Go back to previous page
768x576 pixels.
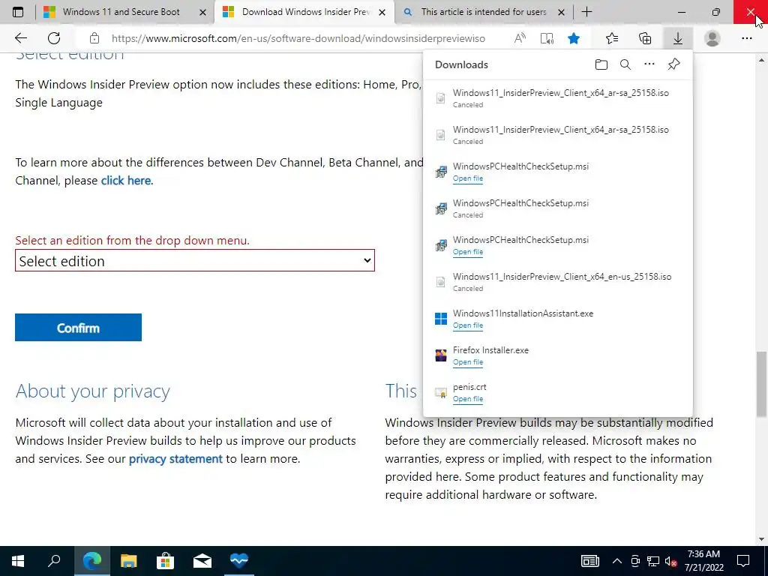pyautogui.click(x=20, y=38)
